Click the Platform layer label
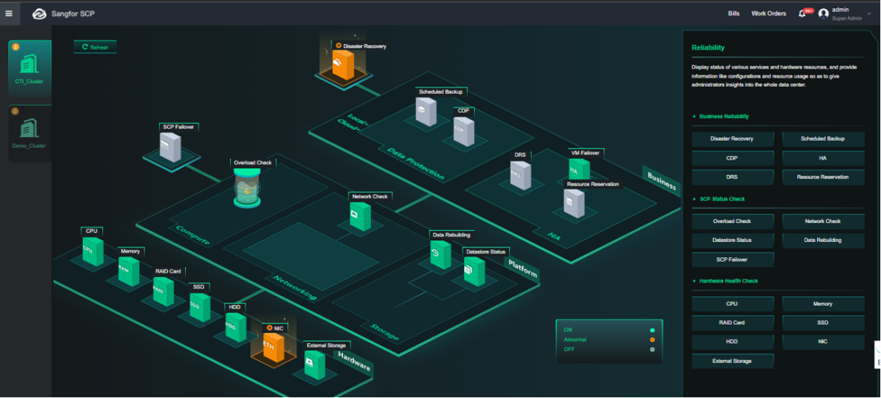881x398 pixels. click(x=523, y=269)
